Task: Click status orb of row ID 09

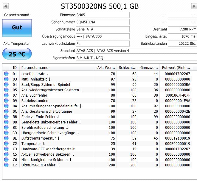Action: 6,100
